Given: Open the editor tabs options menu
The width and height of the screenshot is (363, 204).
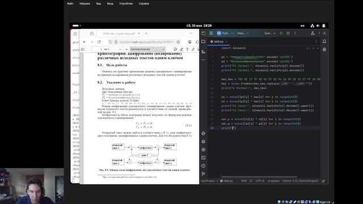Looking at the screenshot, I should coord(316,41).
